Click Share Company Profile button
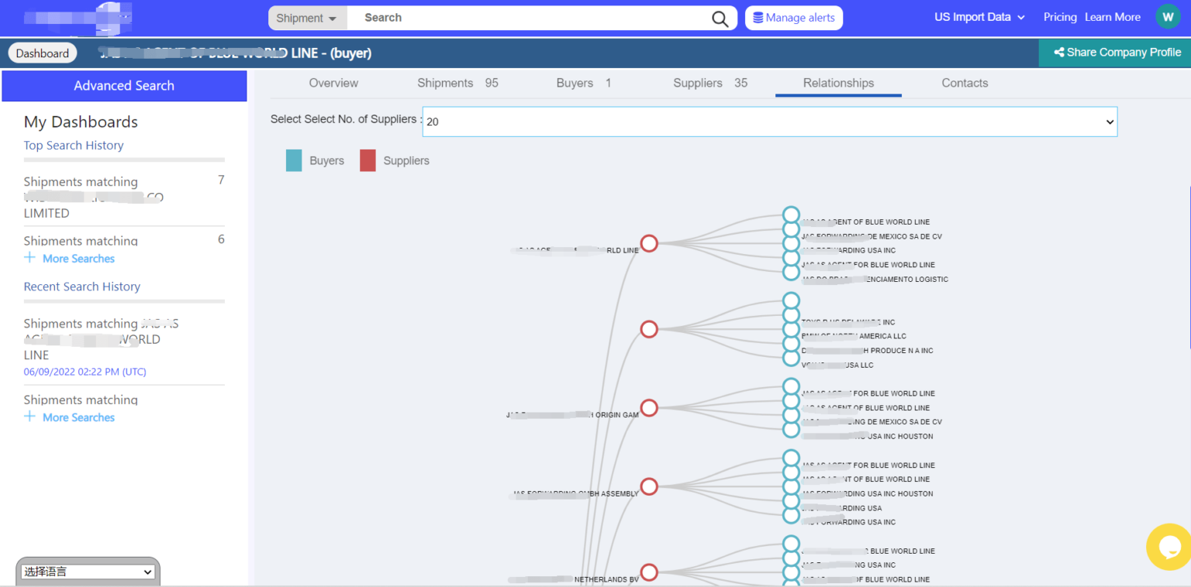This screenshot has width=1191, height=587. point(1117,53)
